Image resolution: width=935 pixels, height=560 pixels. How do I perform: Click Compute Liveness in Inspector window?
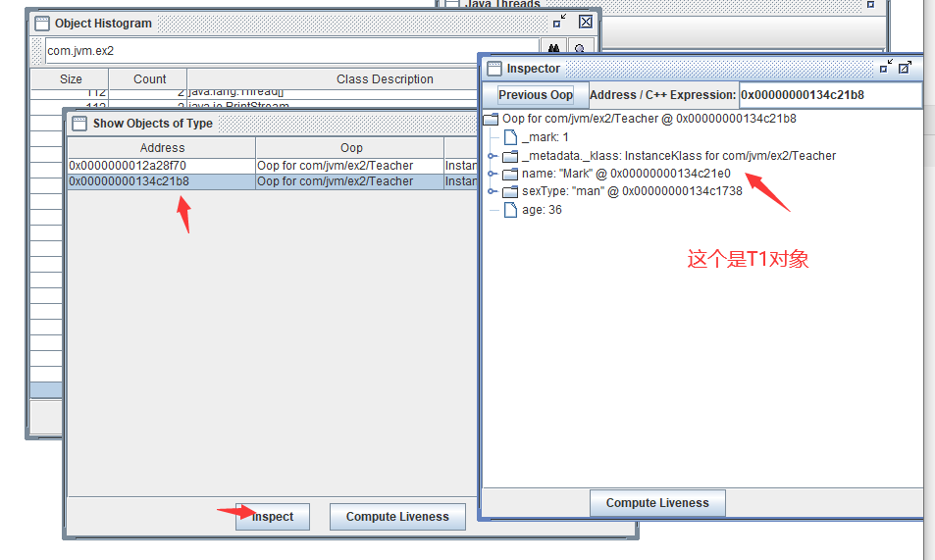click(x=657, y=503)
